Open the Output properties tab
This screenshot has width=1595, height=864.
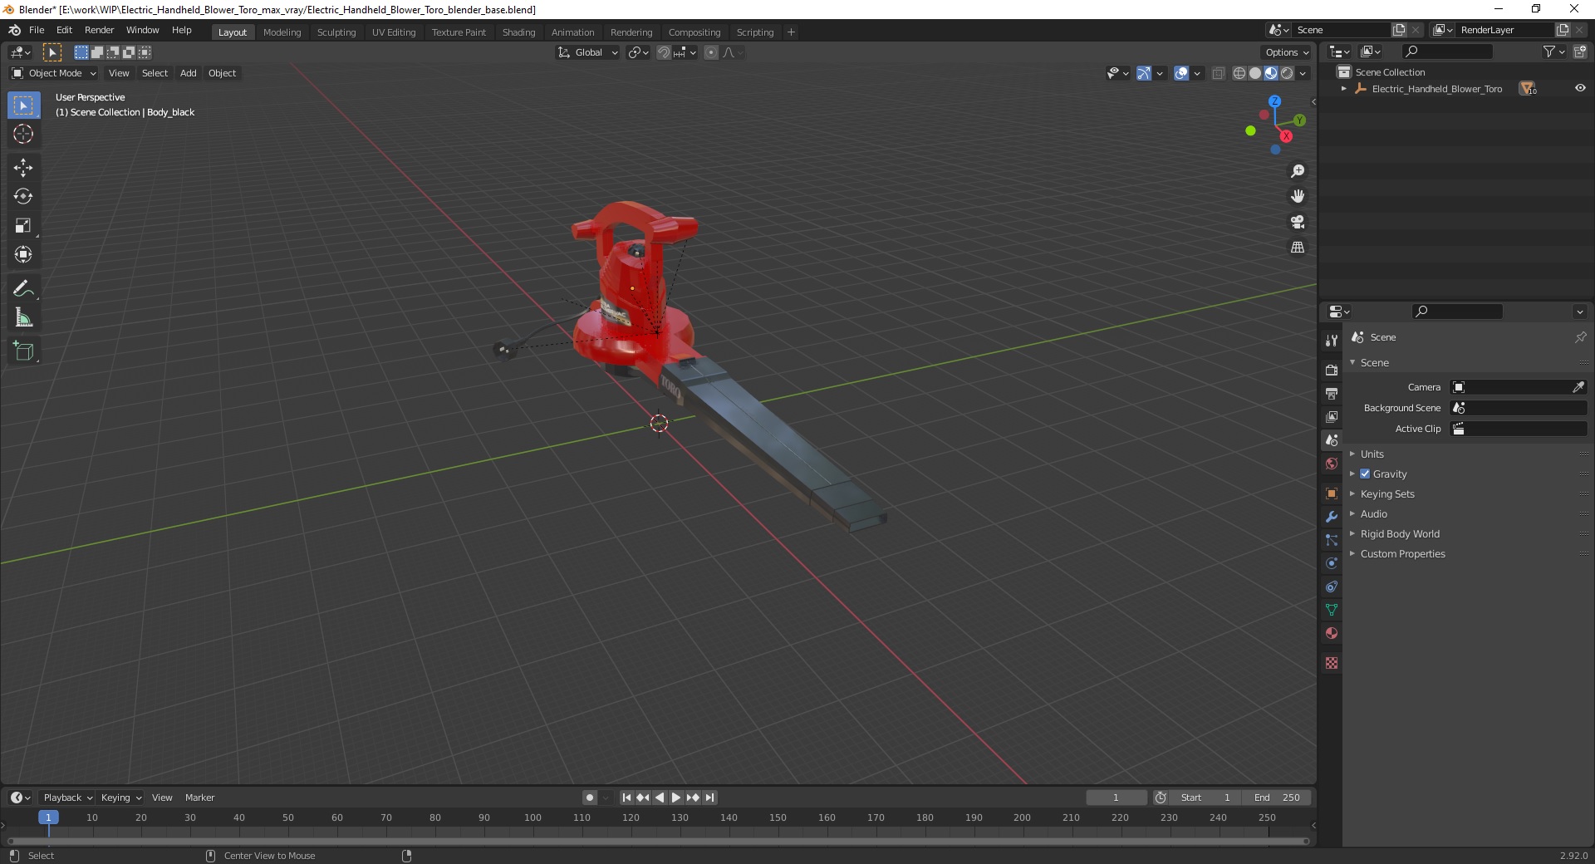point(1332,393)
